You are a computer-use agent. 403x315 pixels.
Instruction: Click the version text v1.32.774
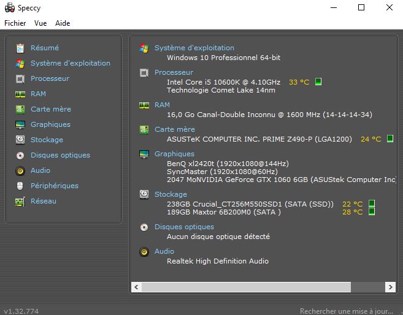21,311
